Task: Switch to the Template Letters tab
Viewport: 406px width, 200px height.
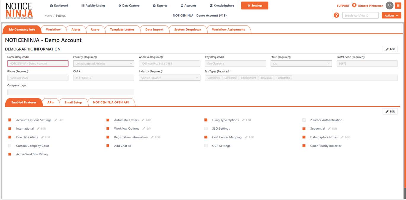Action: [x=122, y=30]
